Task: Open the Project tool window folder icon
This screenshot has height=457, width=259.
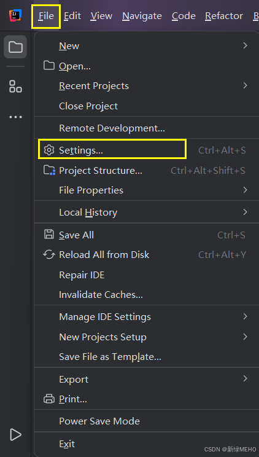Action: [15, 47]
